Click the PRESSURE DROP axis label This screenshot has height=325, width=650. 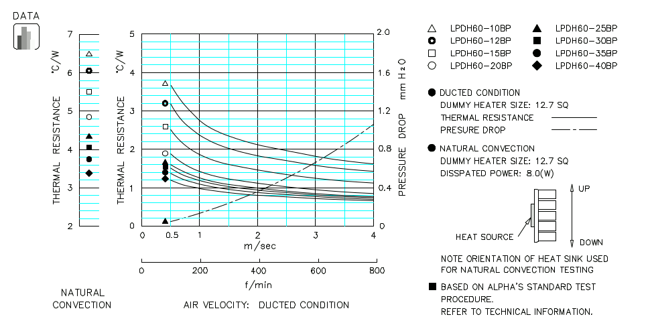[x=401, y=154]
